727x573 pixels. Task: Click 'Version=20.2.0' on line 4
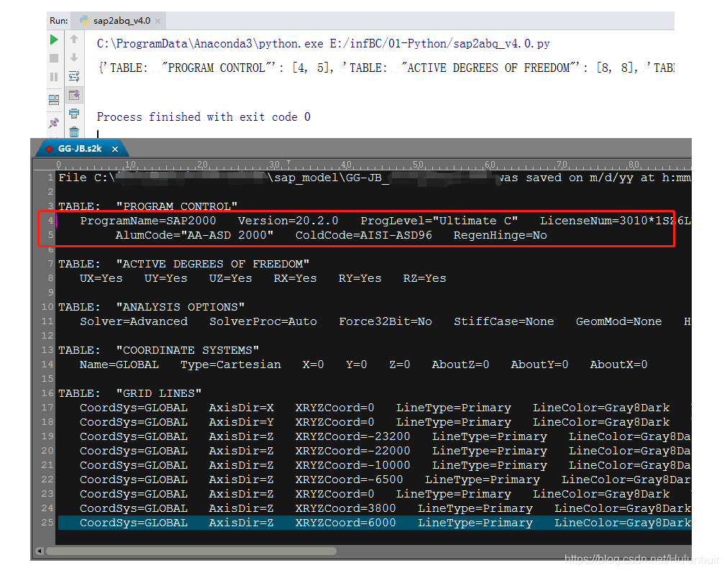[x=288, y=221]
